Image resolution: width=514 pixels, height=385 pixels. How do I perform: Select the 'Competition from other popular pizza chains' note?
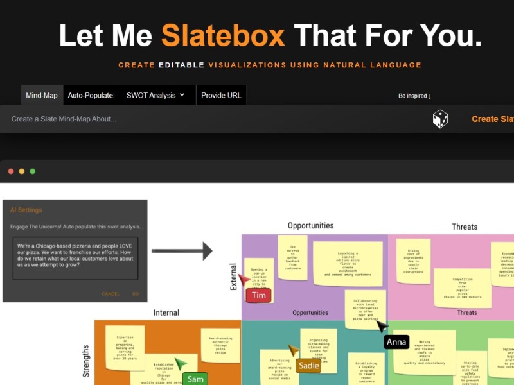(x=463, y=288)
